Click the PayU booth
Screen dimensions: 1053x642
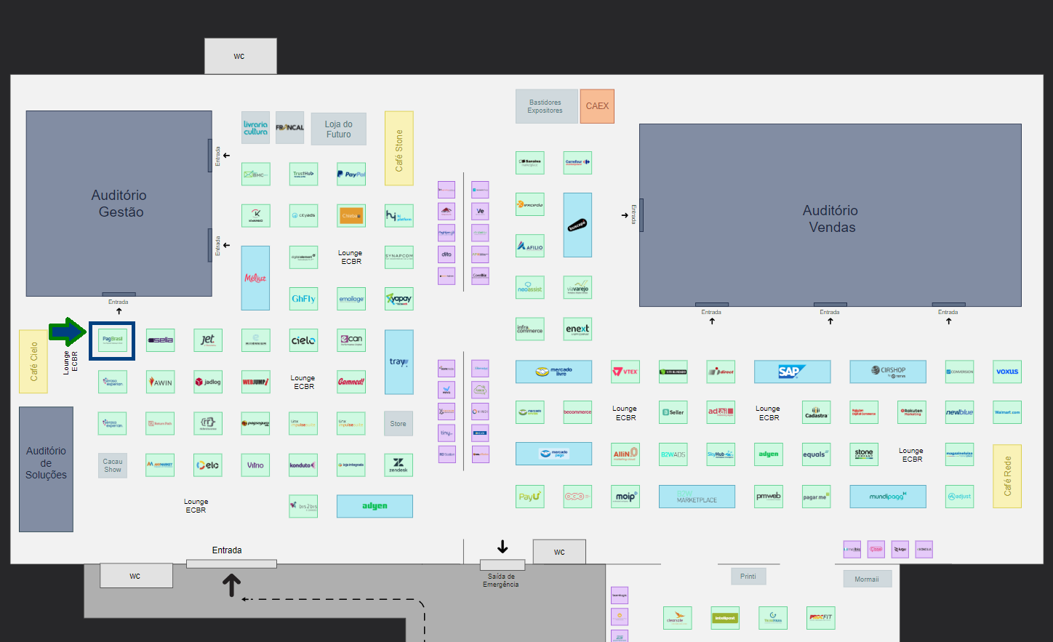click(529, 497)
